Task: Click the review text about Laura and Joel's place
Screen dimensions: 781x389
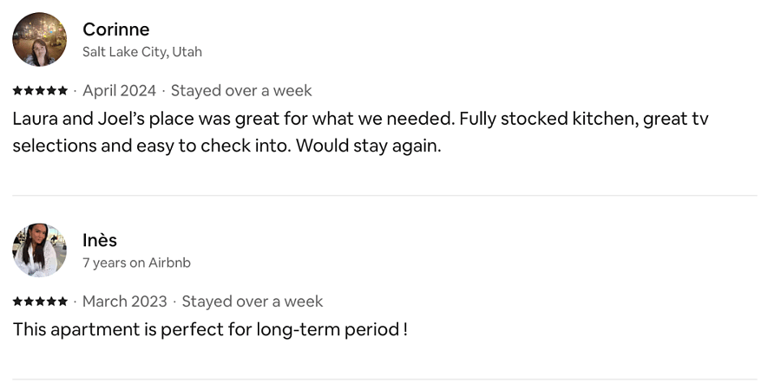Action: (x=361, y=133)
